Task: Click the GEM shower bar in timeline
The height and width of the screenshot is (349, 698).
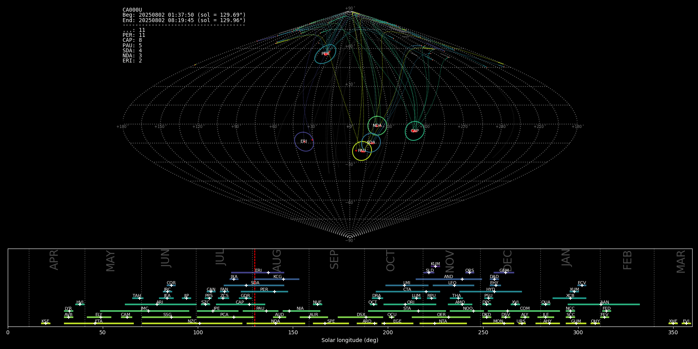Action: click(x=504, y=273)
